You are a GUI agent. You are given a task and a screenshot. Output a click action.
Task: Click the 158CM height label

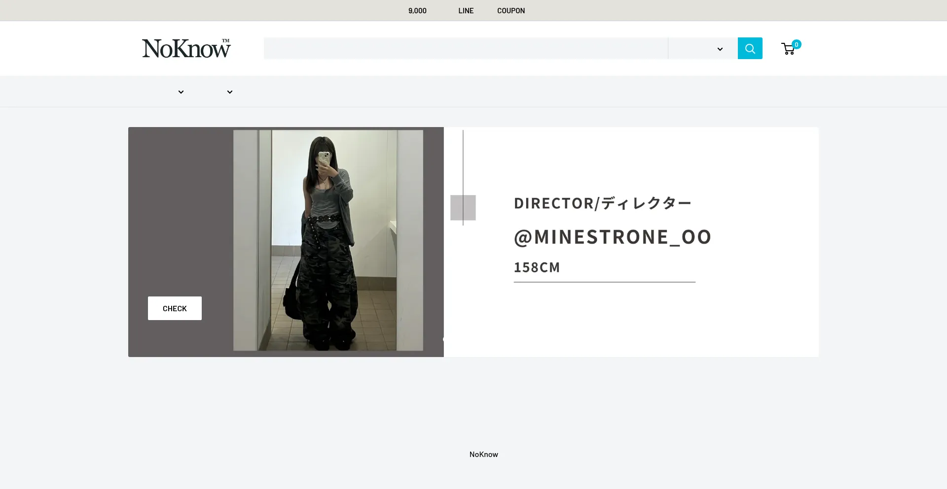[x=537, y=267]
